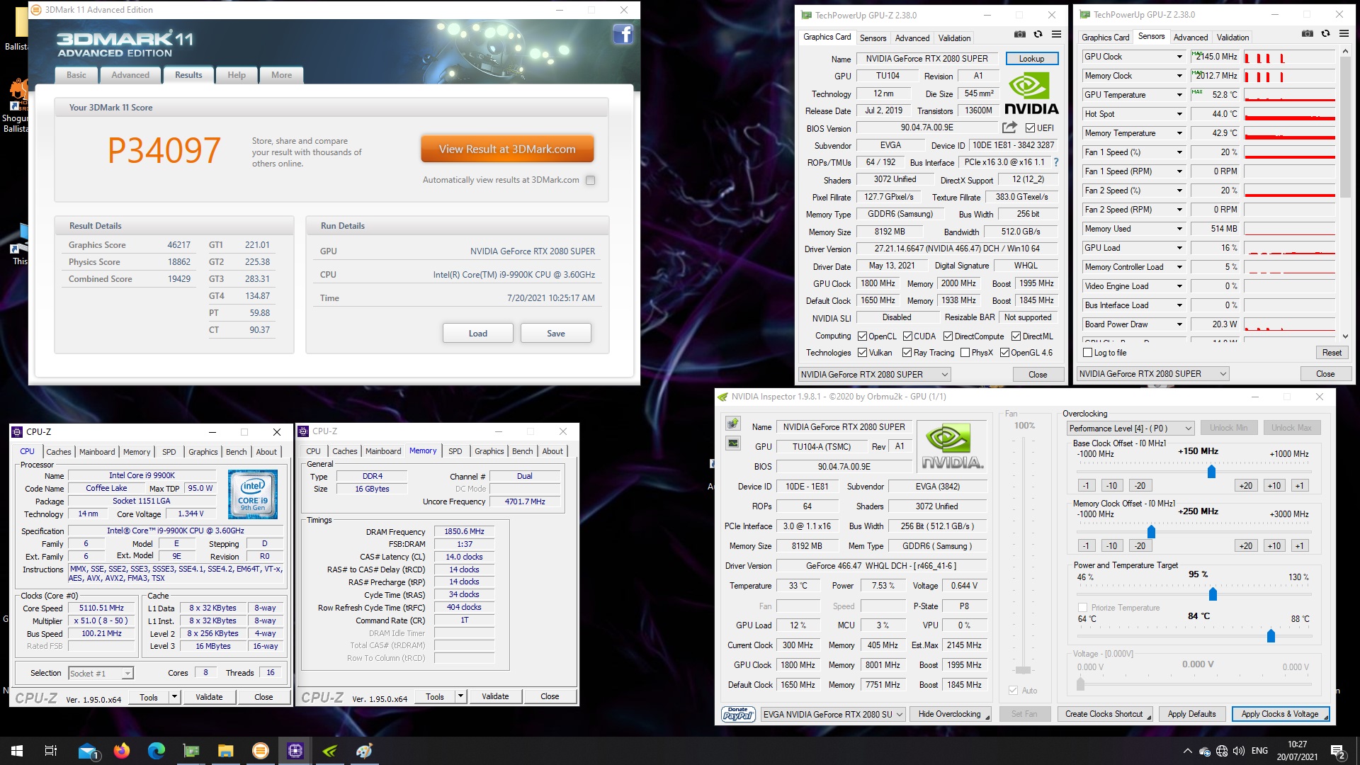Switch to Advanced tab in 3DMark 11
This screenshot has height=765, width=1360.
point(130,75)
